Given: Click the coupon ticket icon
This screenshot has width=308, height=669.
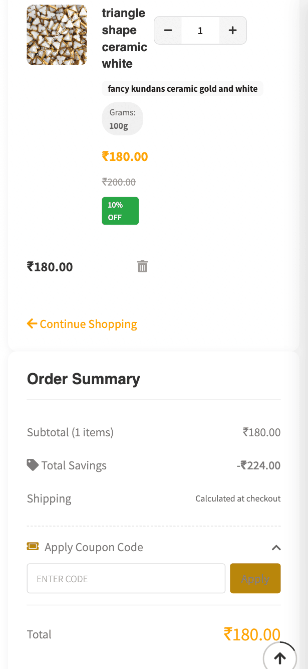Looking at the screenshot, I should pos(33,547).
